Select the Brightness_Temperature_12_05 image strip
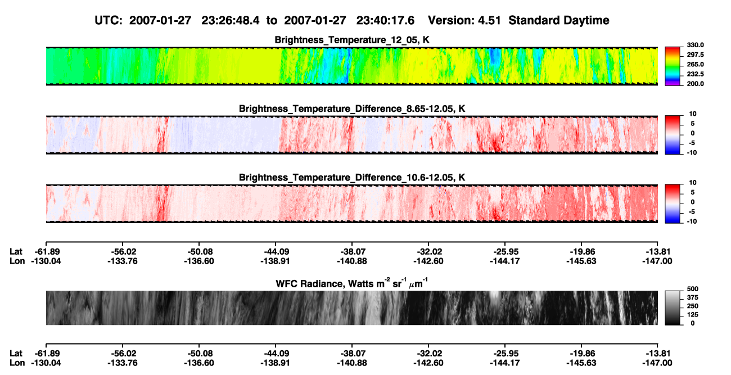This screenshot has height=375, width=731. point(351,66)
